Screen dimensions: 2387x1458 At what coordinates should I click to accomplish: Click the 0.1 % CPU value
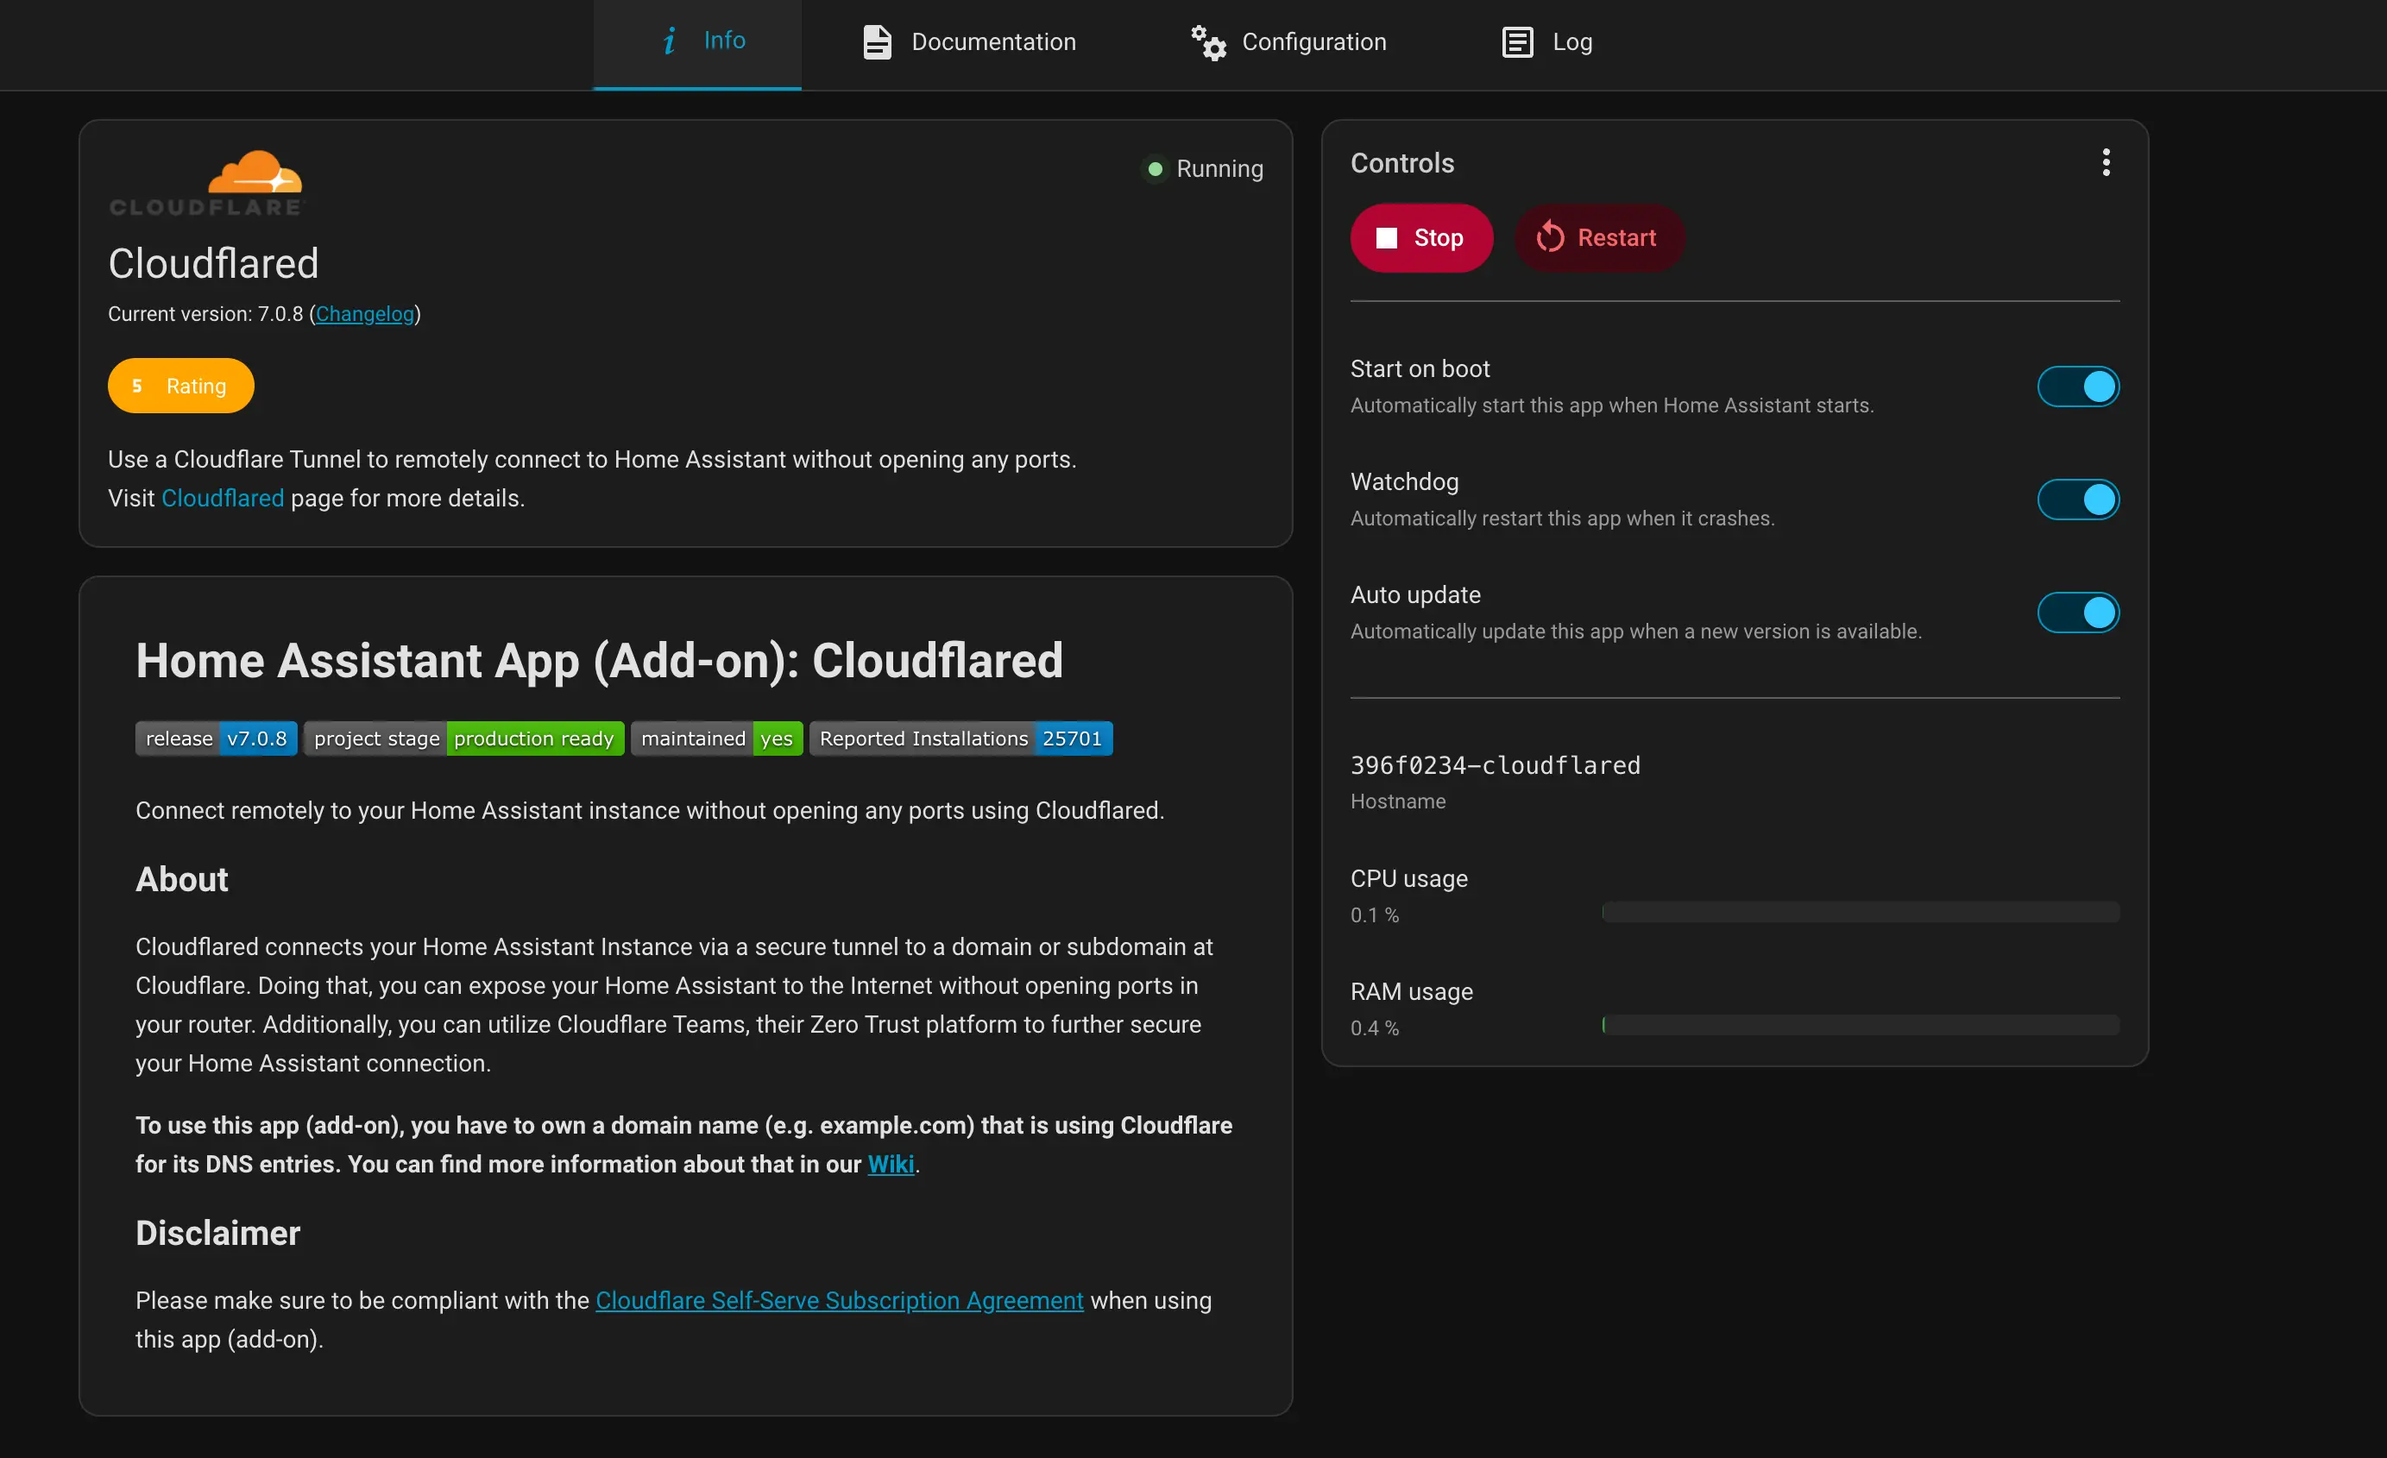[x=1375, y=914]
